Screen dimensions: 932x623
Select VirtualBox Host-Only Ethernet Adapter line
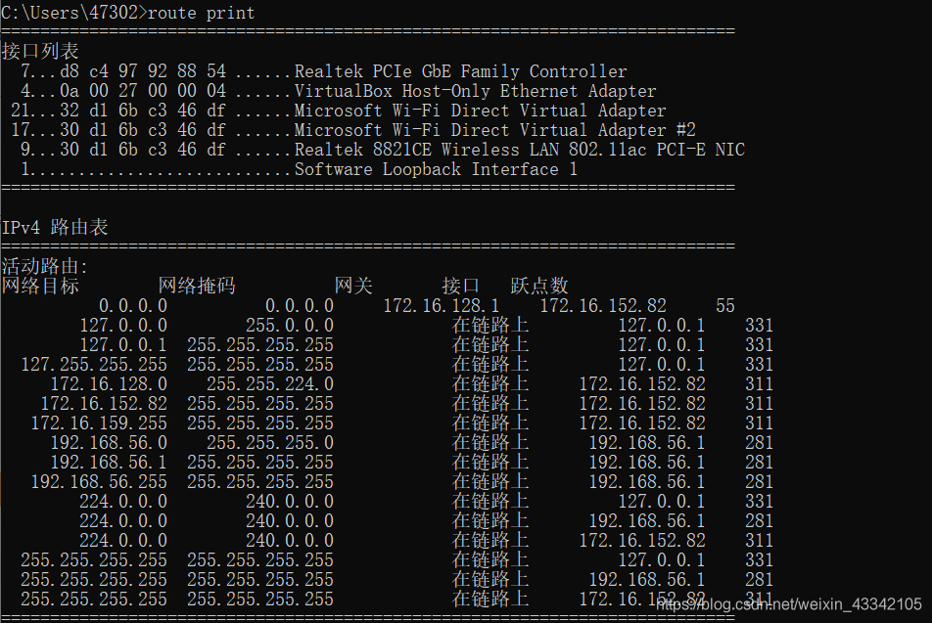coord(475,91)
